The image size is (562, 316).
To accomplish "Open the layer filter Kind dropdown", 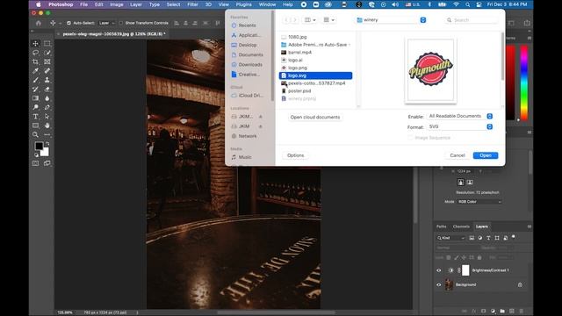I will pos(450,238).
